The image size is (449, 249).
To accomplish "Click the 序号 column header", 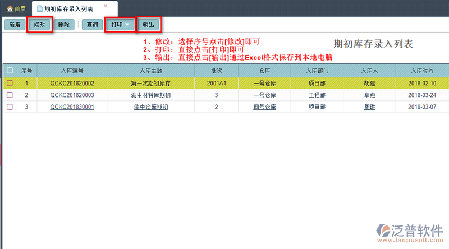I will (26, 71).
